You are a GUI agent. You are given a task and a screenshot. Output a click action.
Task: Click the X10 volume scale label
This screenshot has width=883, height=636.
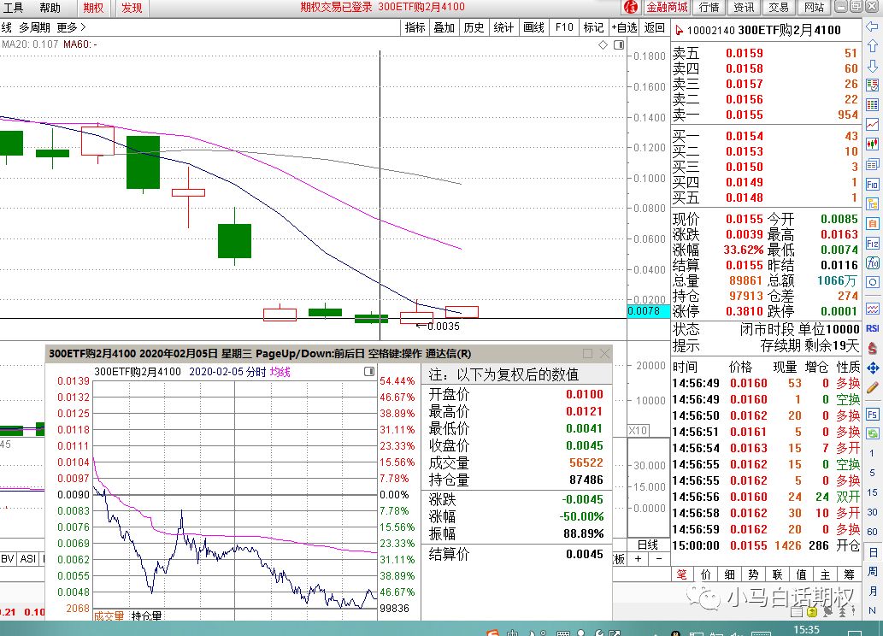tap(638, 430)
